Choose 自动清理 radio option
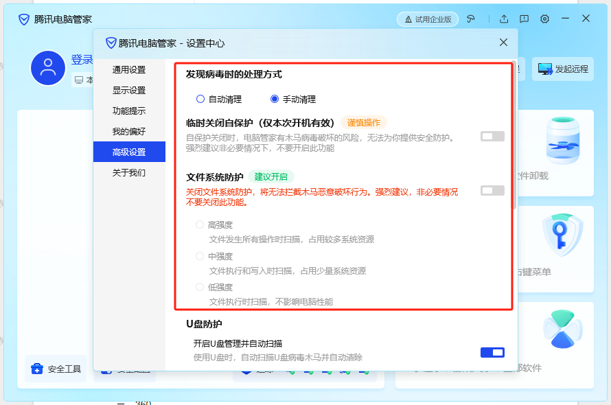This screenshot has width=611, height=405. coord(218,100)
